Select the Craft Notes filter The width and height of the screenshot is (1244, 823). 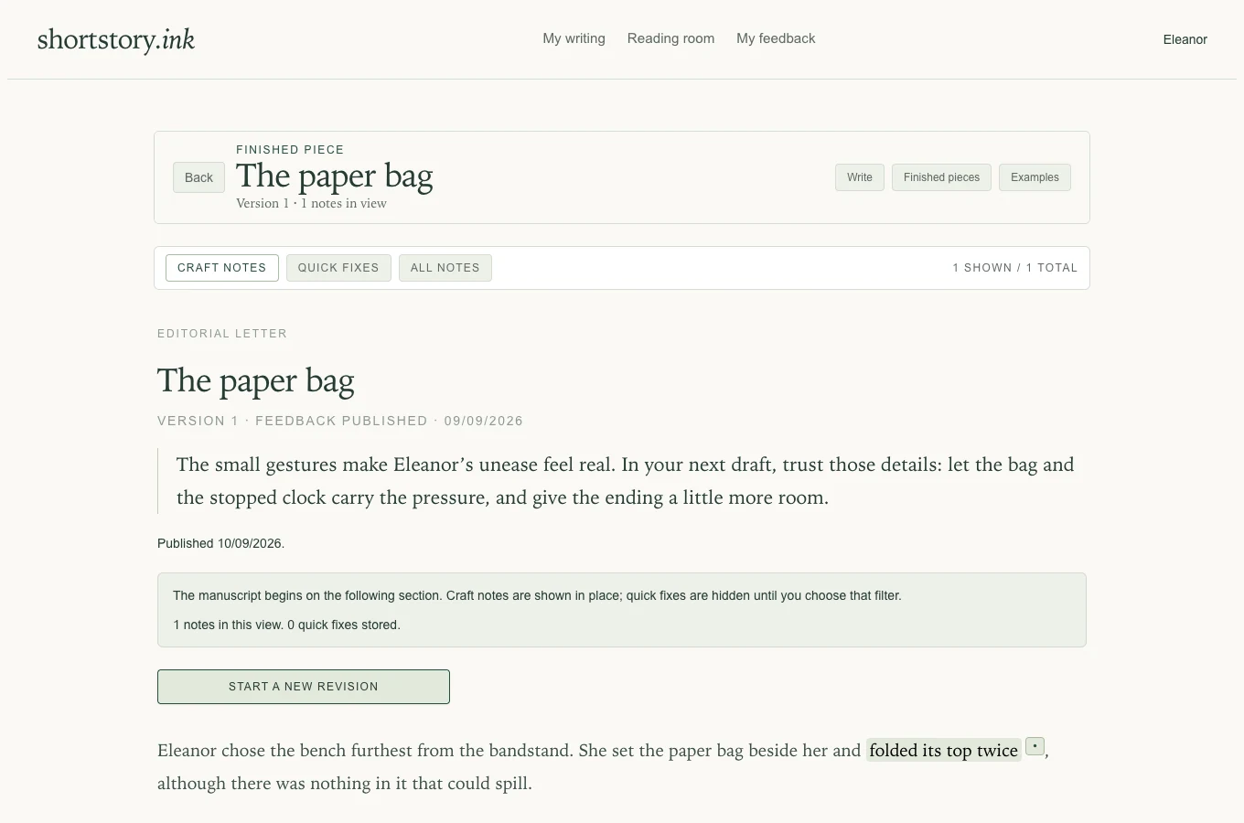[x=222, y=268]
